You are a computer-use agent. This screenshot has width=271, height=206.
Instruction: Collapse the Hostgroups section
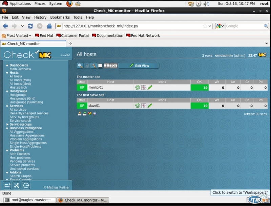[x=7, y=92]
